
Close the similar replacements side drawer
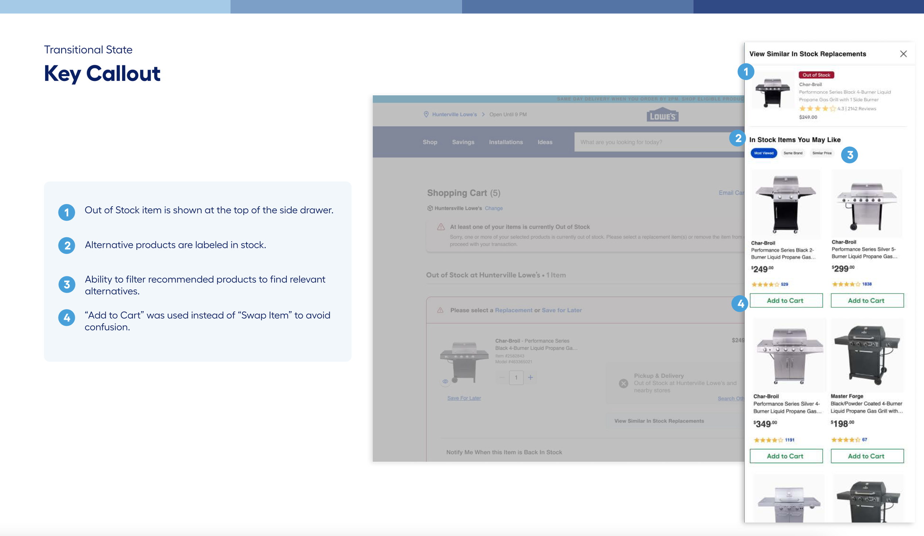click(x=903, y=54)
